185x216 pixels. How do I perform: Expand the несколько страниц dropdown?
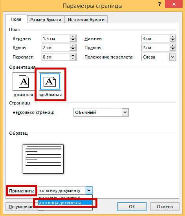click(125, 112)
